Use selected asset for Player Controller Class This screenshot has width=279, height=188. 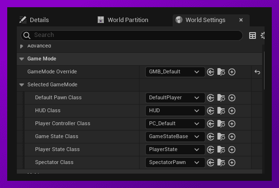211,124
